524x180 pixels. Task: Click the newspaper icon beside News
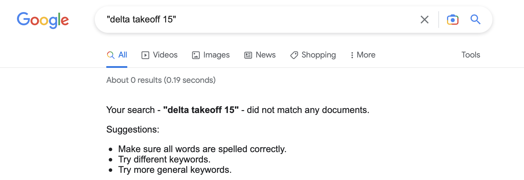pyautogui.click(x=248, y=55)
